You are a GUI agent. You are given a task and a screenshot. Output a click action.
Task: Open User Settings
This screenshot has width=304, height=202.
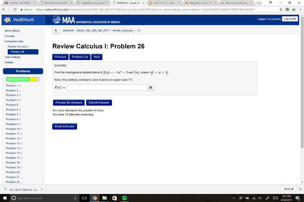coord(12,57)
